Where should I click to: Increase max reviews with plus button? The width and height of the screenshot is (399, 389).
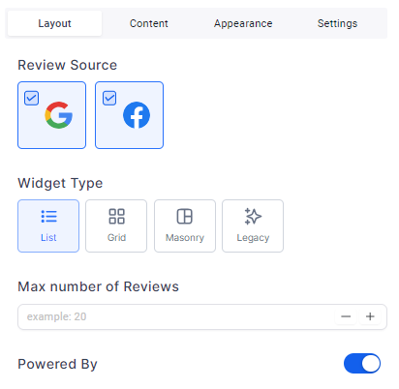pos(370,316)
